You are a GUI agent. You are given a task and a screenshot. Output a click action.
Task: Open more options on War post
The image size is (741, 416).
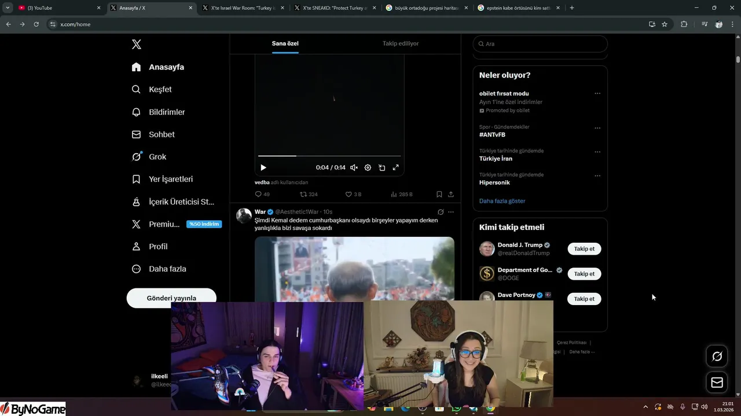[x=451, y=212]
